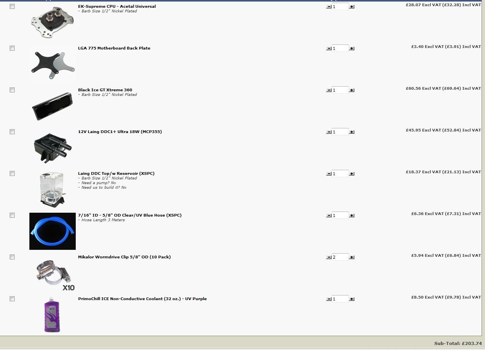Viewport: 485px width, 350px height.
Task: Check the Laing DDC Top/w Reservoir checkbox
Action: (12, 174)
